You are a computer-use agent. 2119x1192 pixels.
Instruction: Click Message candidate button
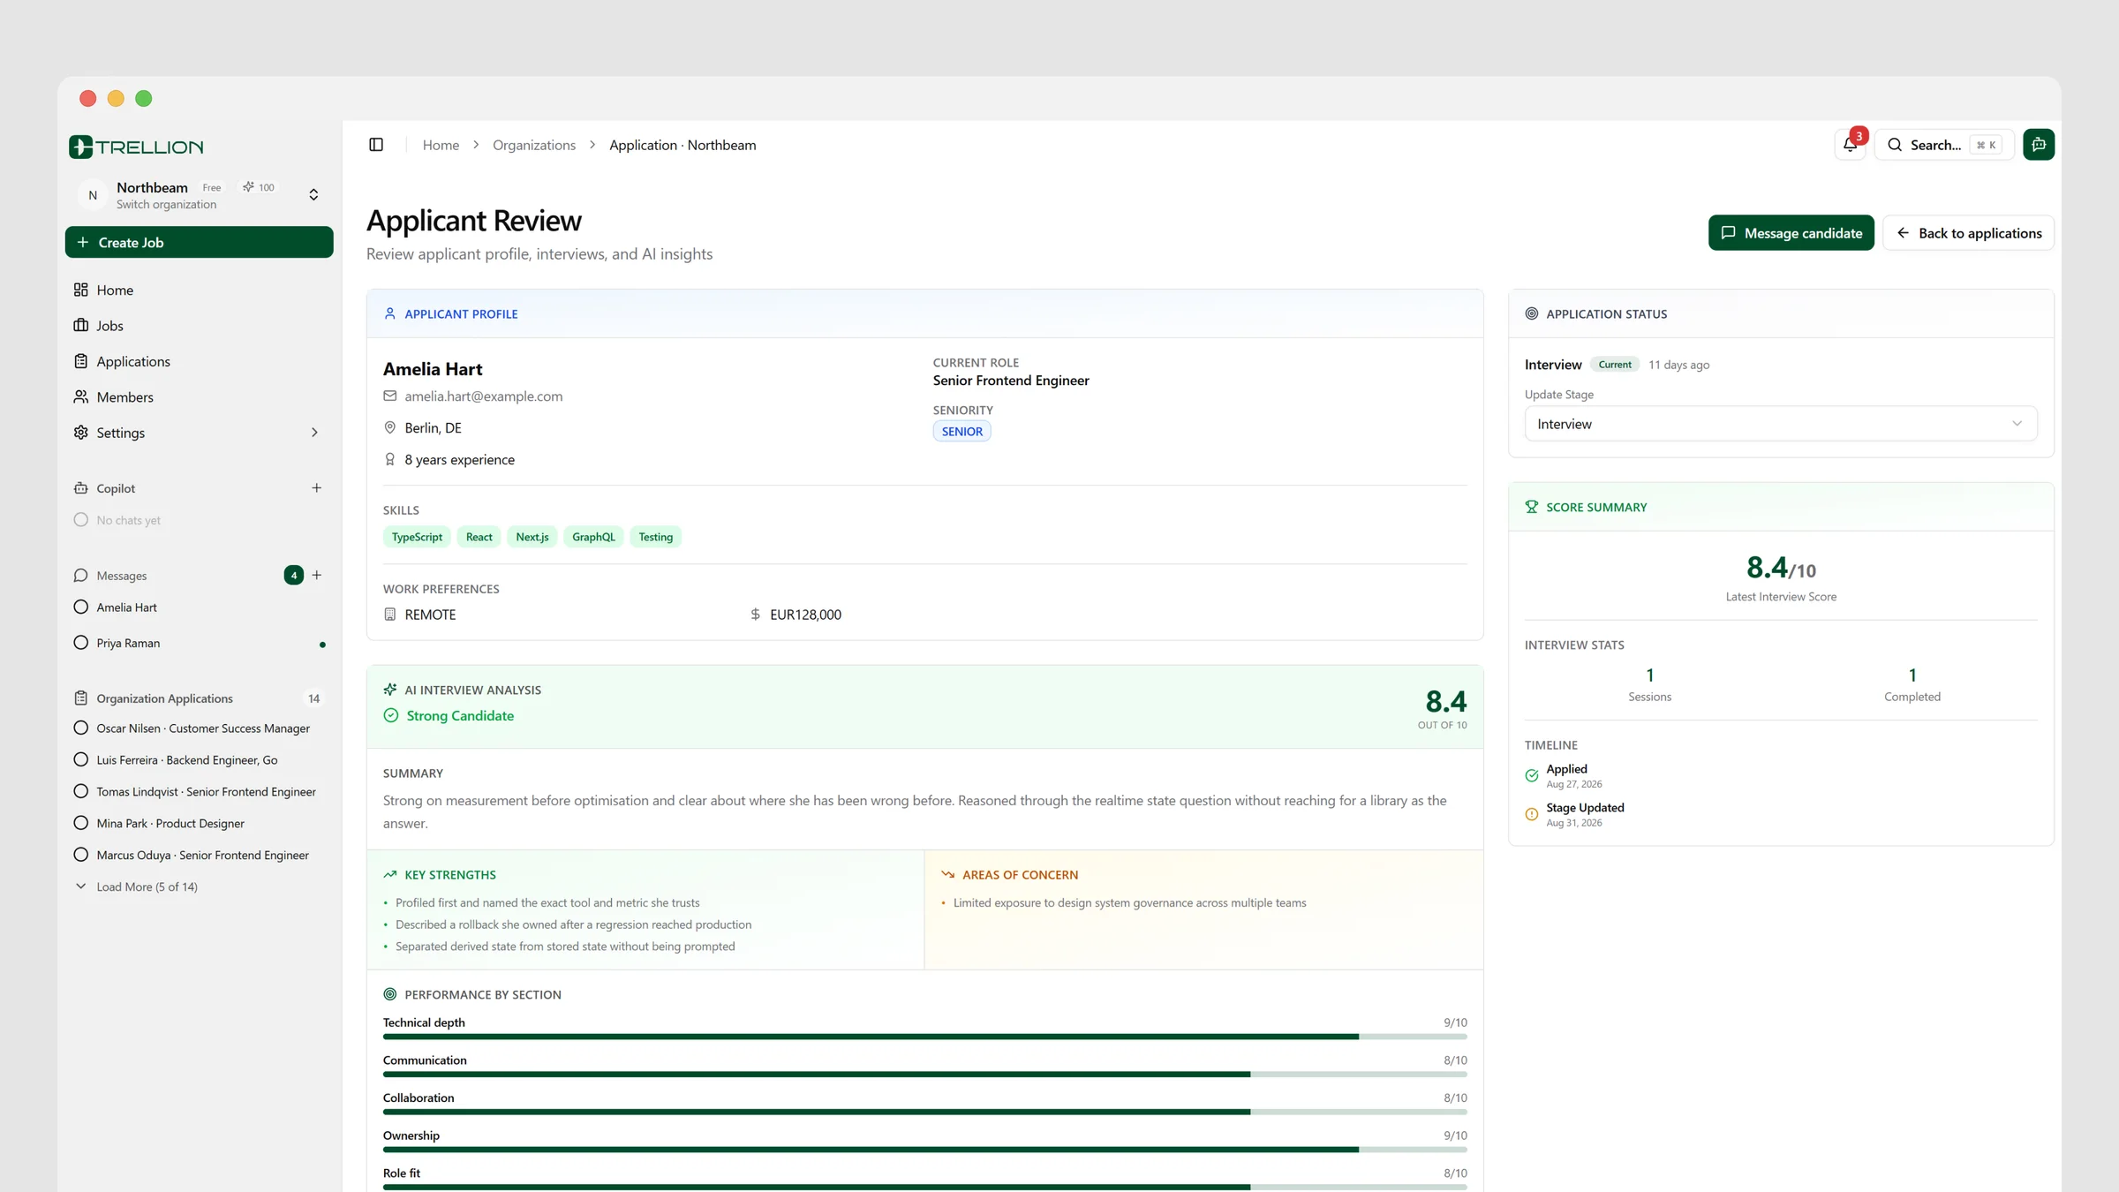tap(1791, 232)
